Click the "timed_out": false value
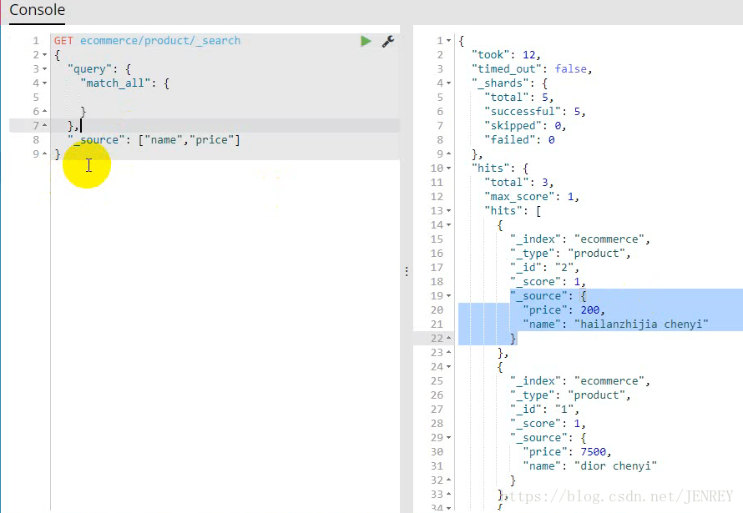Screen dimensions: 743x513 (x=570, y=69)
